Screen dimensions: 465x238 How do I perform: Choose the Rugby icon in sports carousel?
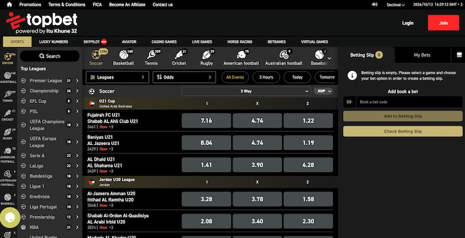pos(207,58)
